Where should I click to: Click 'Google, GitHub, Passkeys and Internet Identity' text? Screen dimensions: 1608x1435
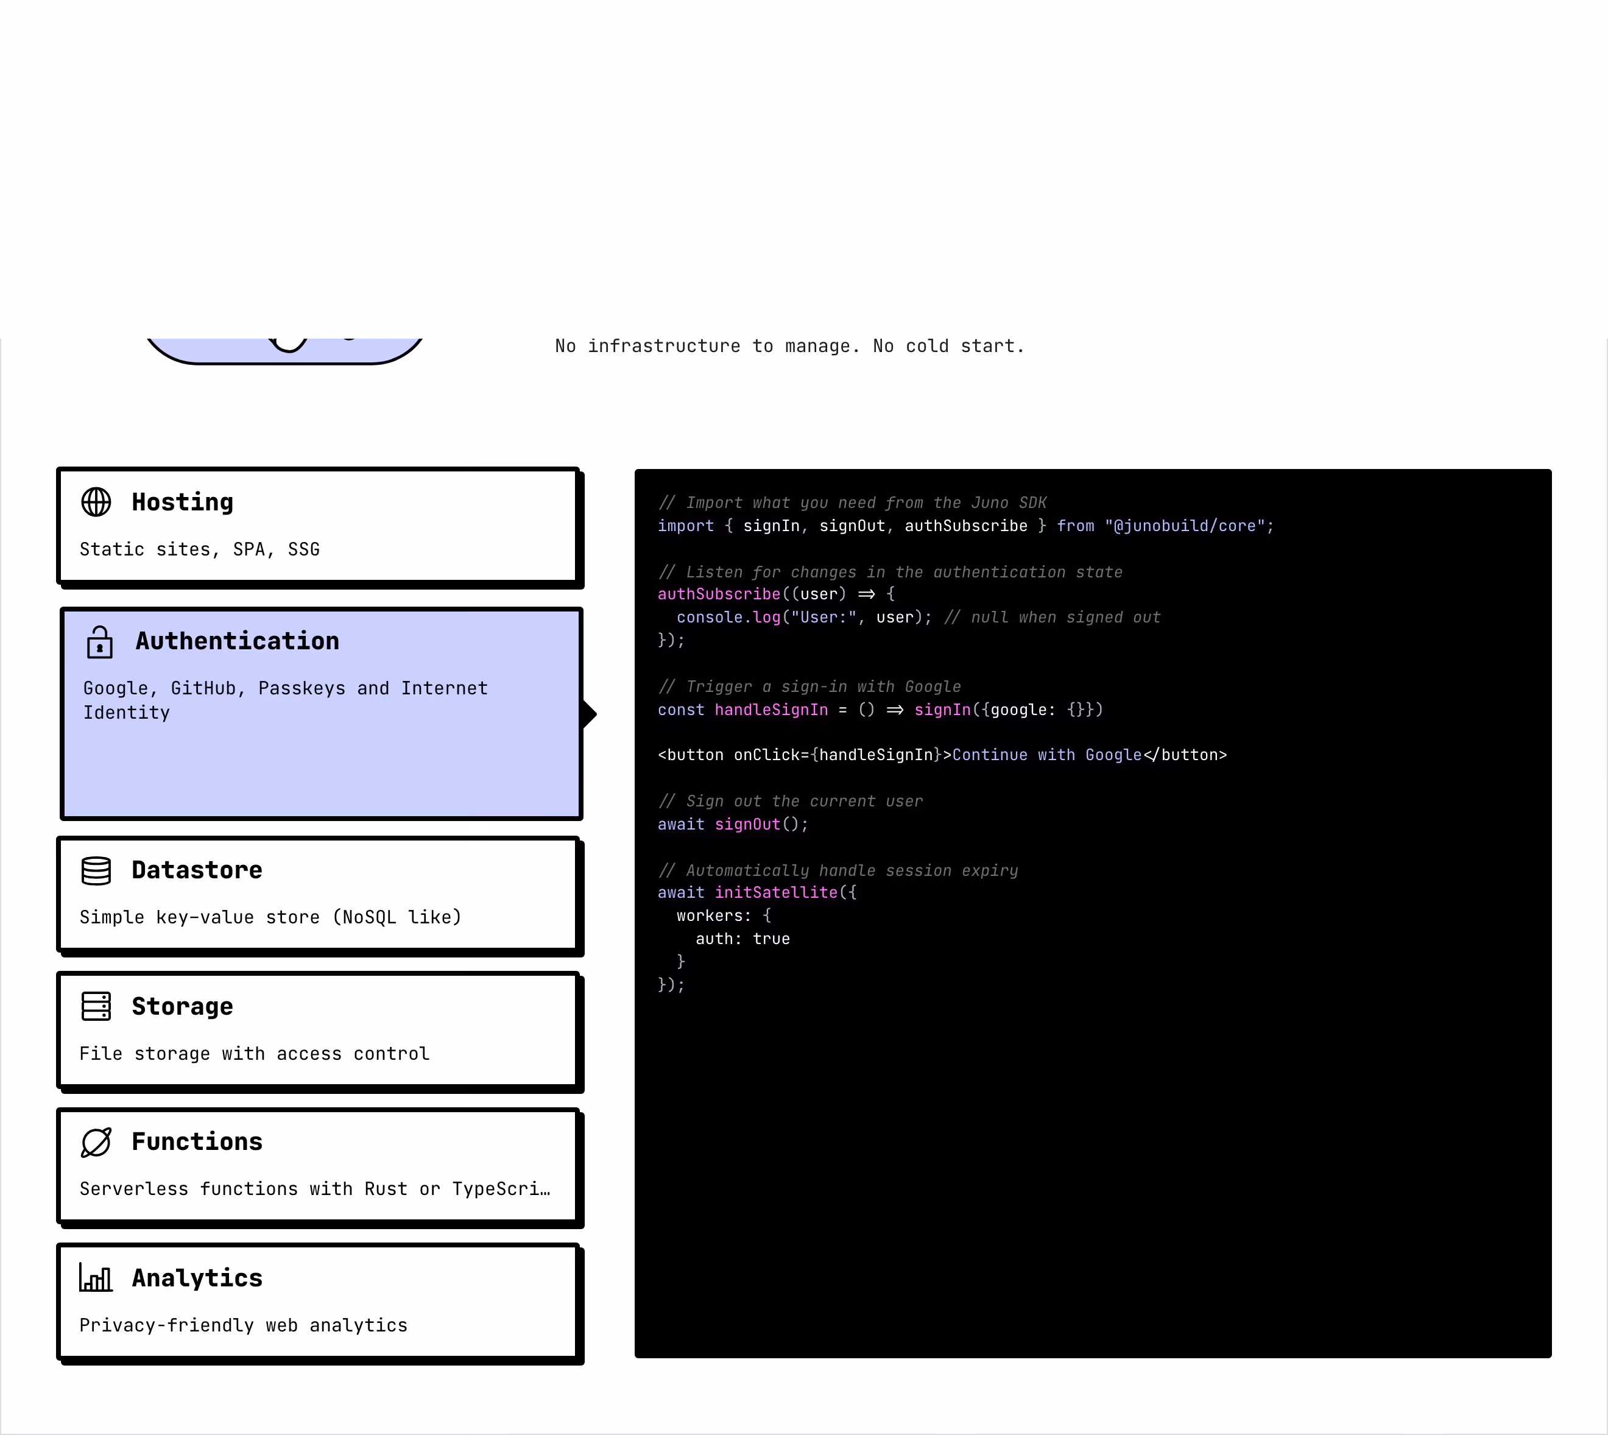click(286, 700)
